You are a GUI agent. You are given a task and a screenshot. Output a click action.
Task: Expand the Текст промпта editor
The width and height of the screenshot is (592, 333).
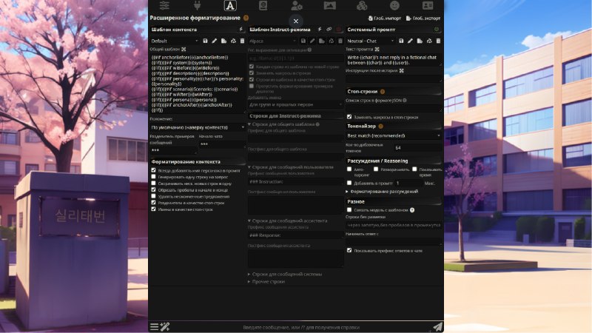click(377, 49)
